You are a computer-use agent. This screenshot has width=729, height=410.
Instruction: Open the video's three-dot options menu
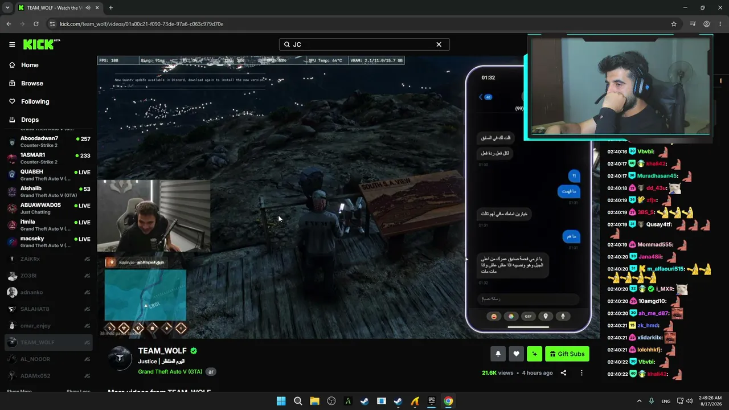click(x=581, y=373)
